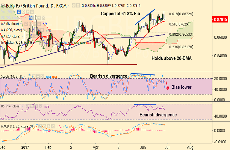Viewport: 230px width, 150px height.
Task: Toggle the MA (20, close) visibility eye
Action: (28, 36)
